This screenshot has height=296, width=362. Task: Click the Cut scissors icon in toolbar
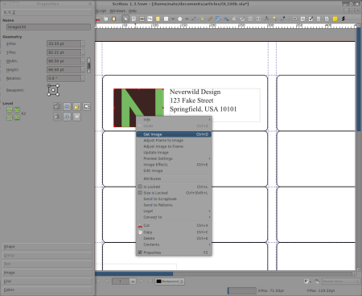[97, 18]
